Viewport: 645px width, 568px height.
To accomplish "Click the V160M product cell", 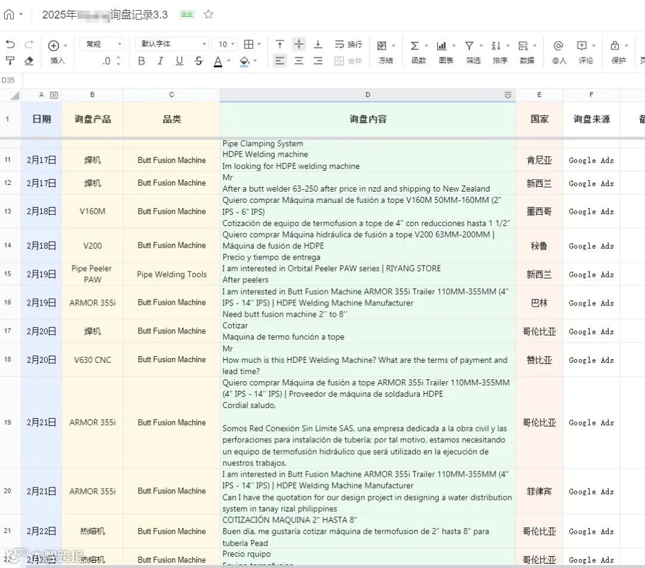I will tap(92, 211).
